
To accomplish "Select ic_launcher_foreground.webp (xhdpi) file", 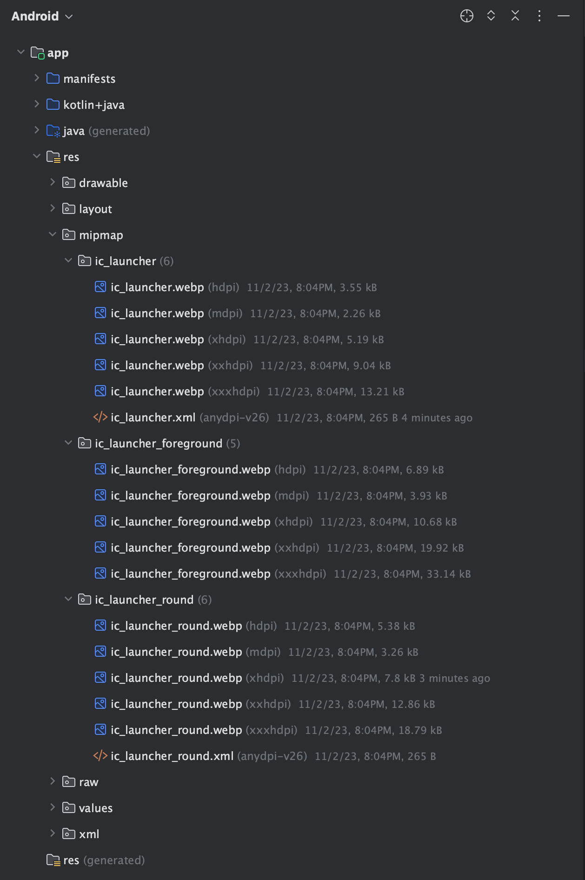I will click(x=276, y=522).
